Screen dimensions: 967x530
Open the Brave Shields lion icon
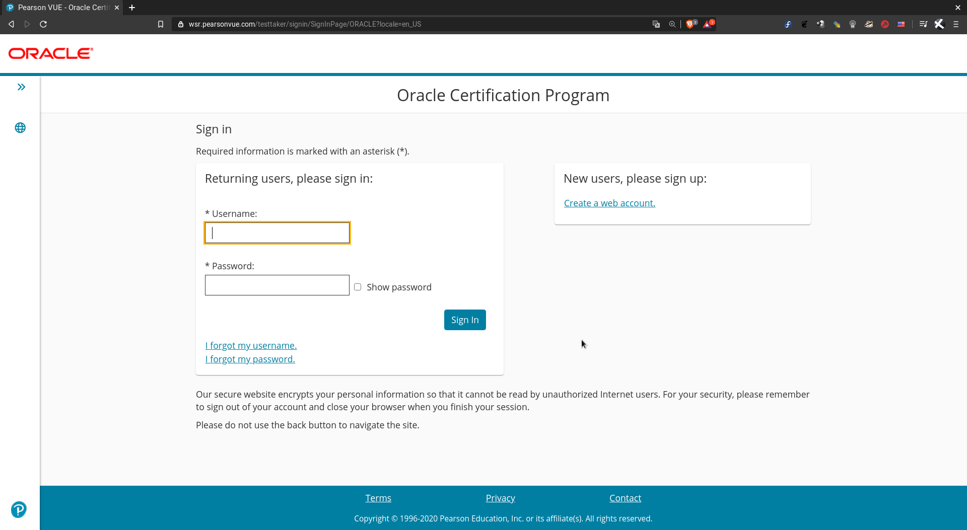pos(691,24)
